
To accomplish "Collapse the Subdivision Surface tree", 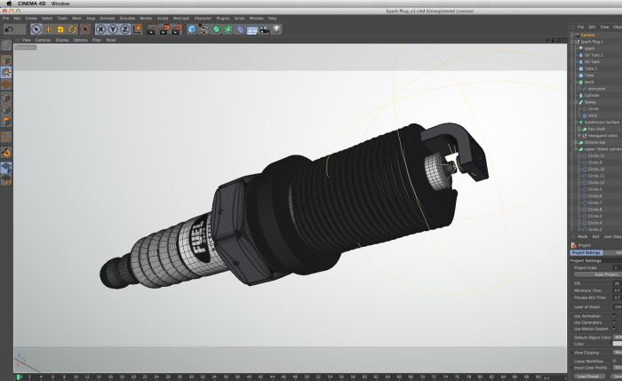I will tap(576, 122).
